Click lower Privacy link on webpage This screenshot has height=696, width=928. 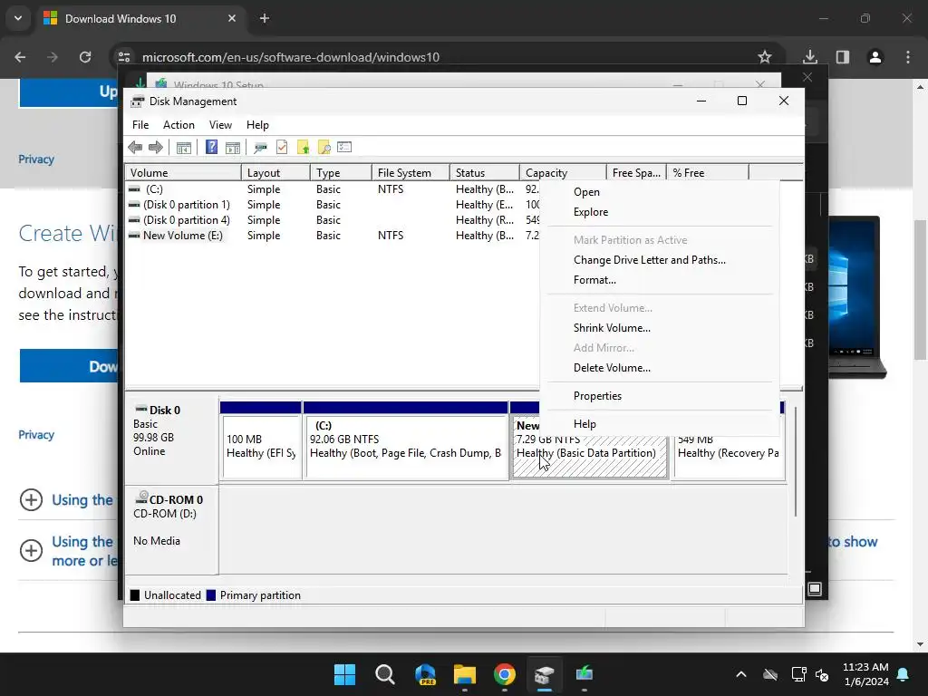[36, 435]
